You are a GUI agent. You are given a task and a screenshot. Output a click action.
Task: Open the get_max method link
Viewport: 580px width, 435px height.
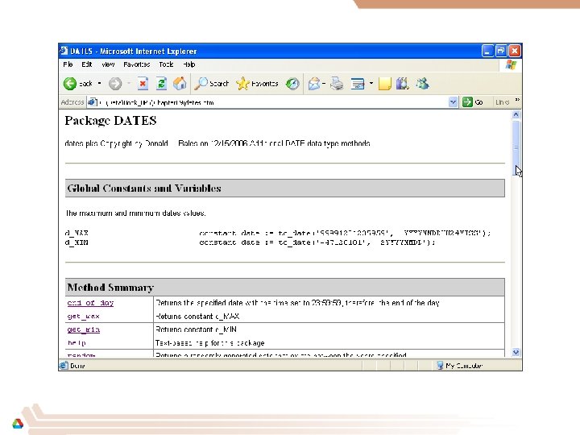(x=83, y=317)
